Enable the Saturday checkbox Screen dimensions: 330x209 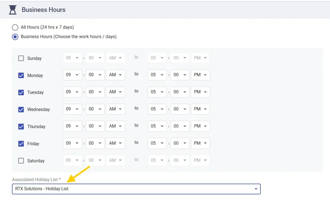coord(21,161)
